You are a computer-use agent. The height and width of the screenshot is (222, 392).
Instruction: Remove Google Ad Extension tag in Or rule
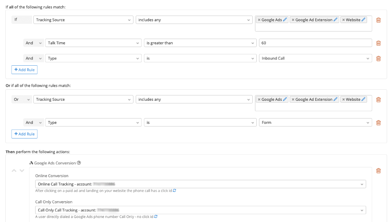(293, 100)
